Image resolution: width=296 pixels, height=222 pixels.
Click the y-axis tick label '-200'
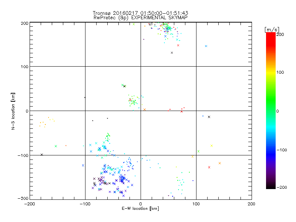click(x=23, y=198)
